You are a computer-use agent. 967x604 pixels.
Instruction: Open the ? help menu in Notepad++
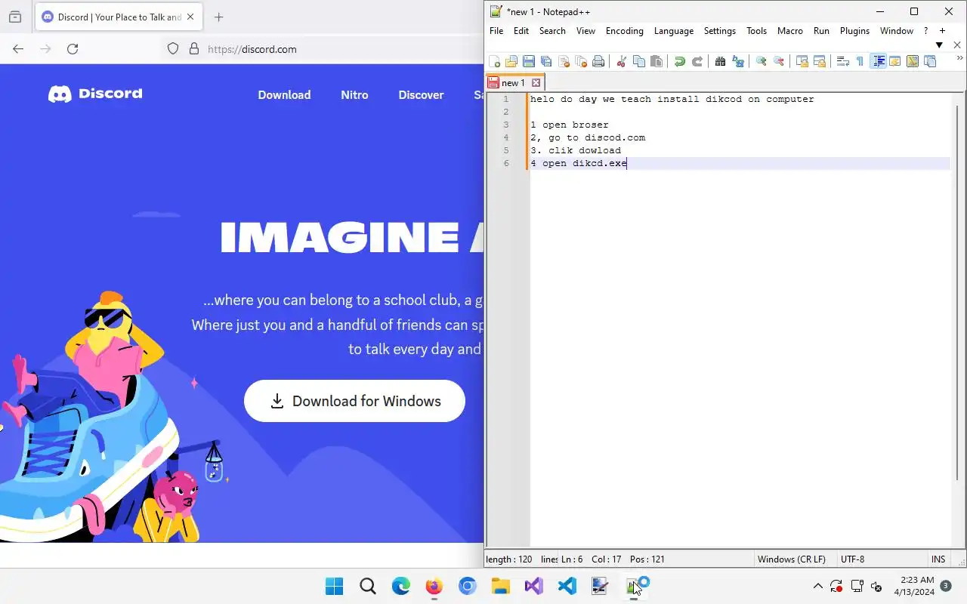click(x=926, y=31)
